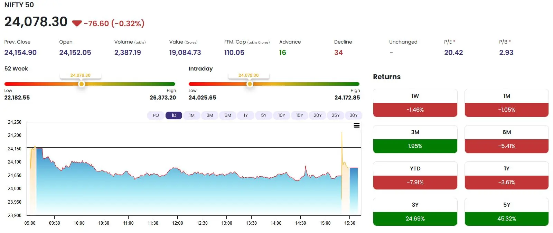Click the Returns section heading
The height and width of the screenshot is (233, 553).
point(387,77)
